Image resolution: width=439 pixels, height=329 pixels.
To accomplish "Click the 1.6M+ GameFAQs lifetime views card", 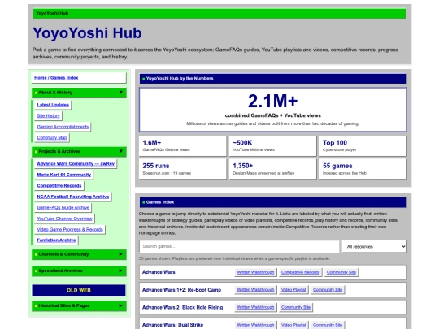I will [x=183, y=146].
